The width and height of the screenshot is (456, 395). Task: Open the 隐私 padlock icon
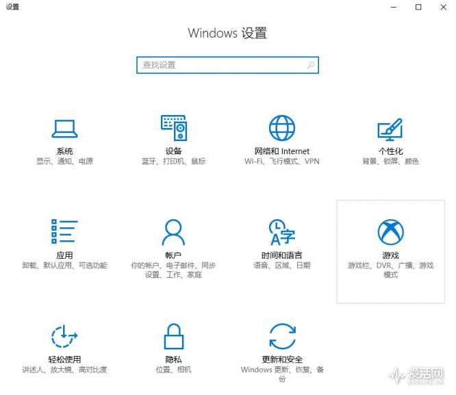tap(174, 336)
